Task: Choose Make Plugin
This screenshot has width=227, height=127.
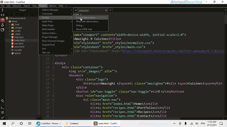Action: click(56, 25)
